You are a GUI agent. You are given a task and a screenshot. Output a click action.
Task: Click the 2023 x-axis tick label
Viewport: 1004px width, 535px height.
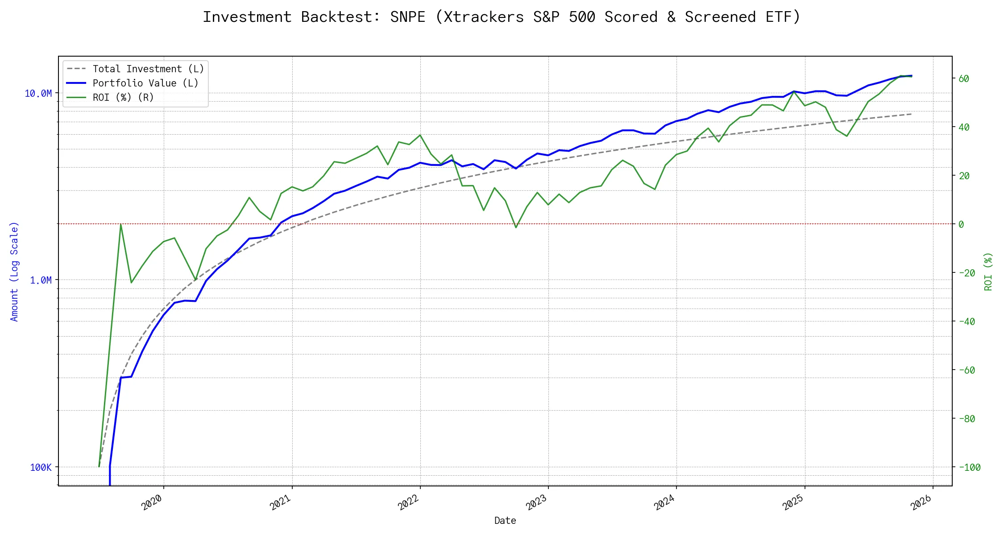pos(537,502)
